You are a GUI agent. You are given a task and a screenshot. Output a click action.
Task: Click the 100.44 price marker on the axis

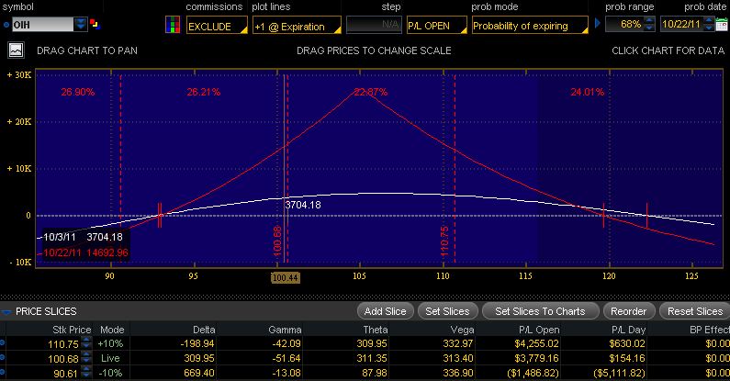point(285,278)
